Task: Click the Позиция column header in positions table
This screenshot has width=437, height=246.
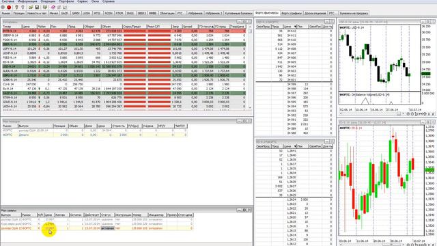Action: (60, 126)
